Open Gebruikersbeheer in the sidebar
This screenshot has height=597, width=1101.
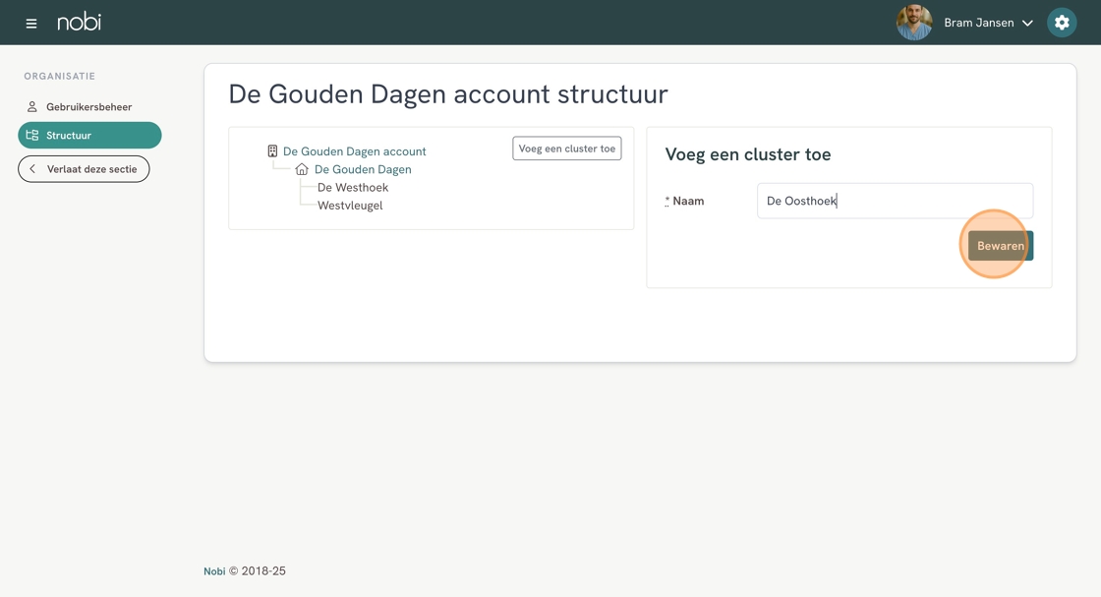[89, 107]
